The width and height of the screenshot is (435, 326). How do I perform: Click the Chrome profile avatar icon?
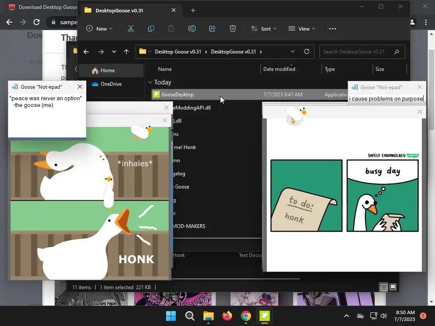[412, 22]
